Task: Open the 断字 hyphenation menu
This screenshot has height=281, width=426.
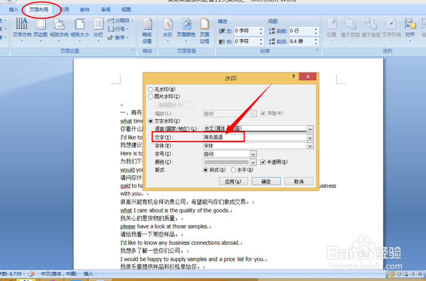Action: [x=118, y=38]
